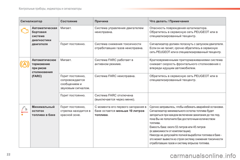Select 'Автоматическое торможение при риске столкновения (FARC)' label

point(44,68)
